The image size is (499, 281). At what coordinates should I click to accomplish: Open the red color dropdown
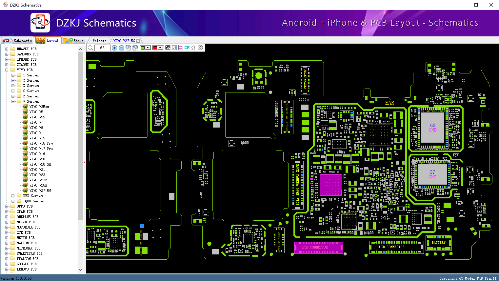coord(158,48)
